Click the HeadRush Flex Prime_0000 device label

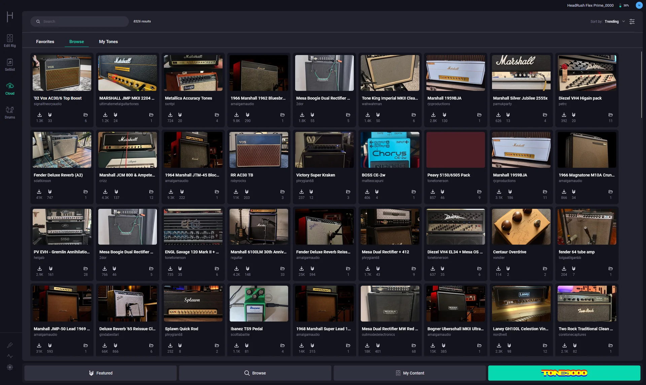(590, 5)
